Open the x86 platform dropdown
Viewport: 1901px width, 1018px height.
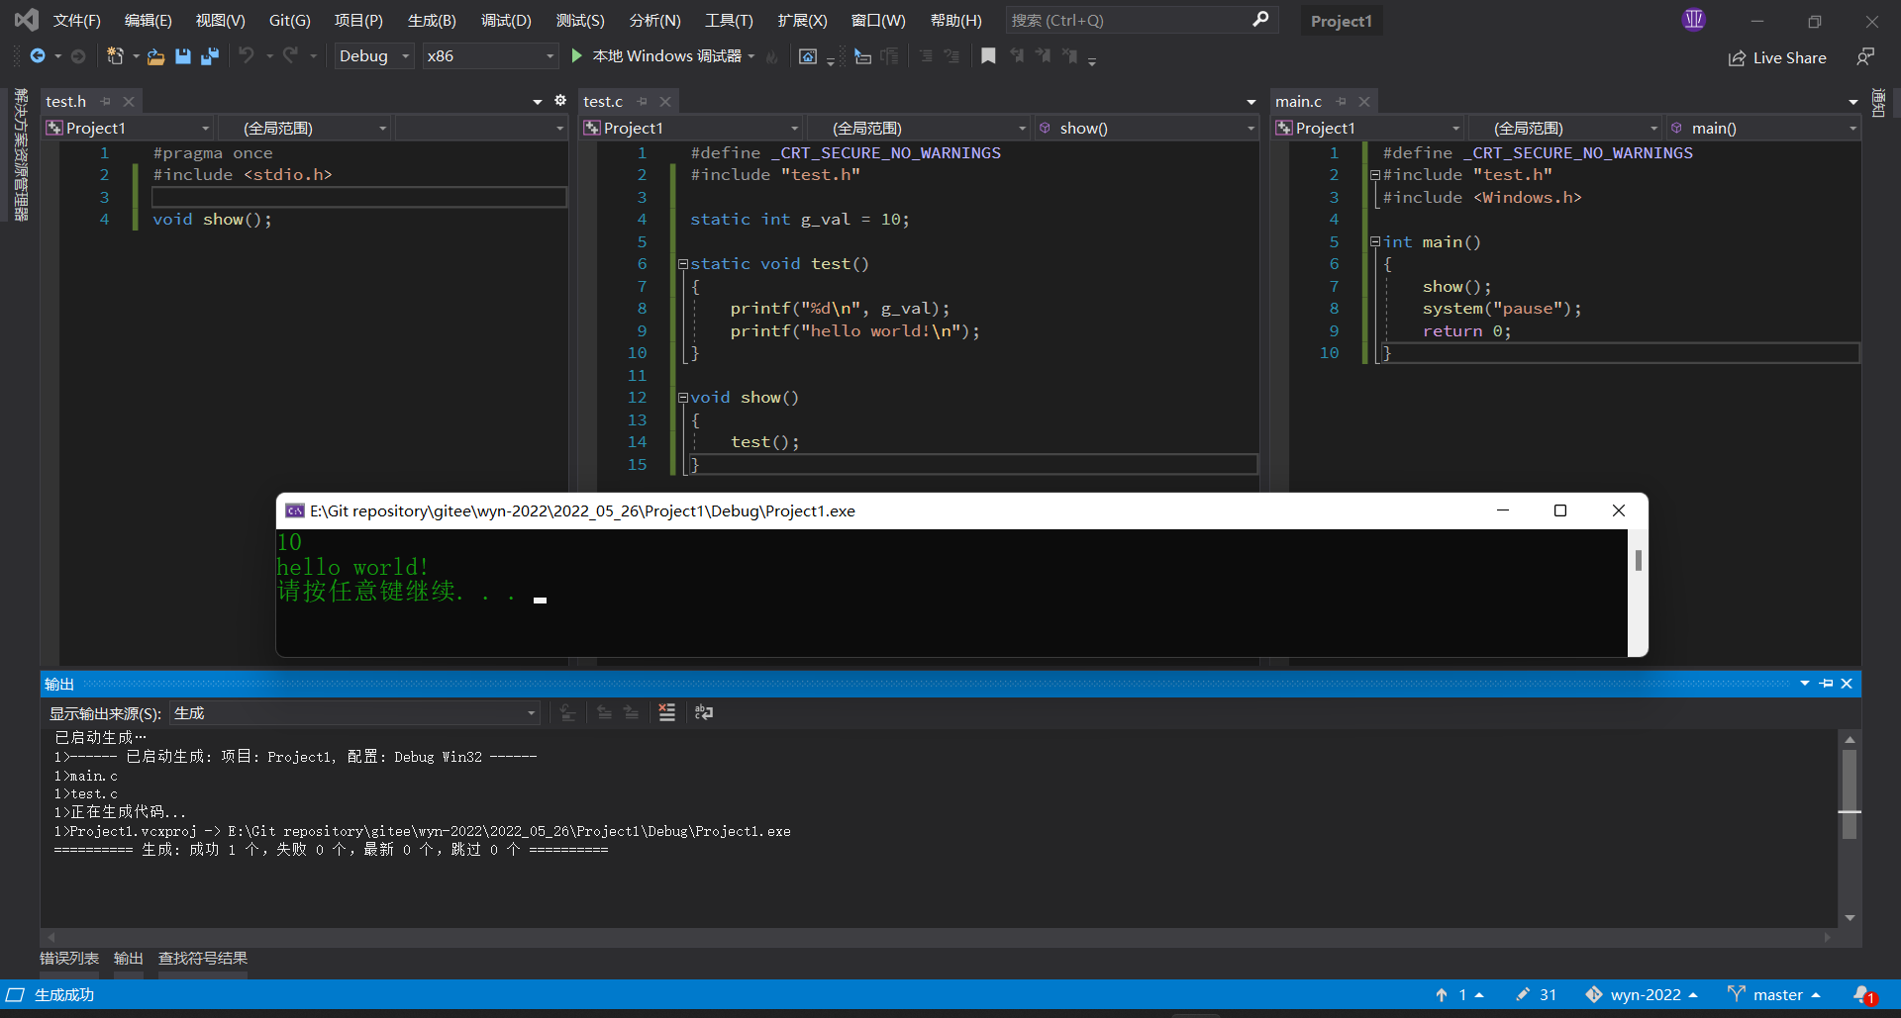point(490,56)
